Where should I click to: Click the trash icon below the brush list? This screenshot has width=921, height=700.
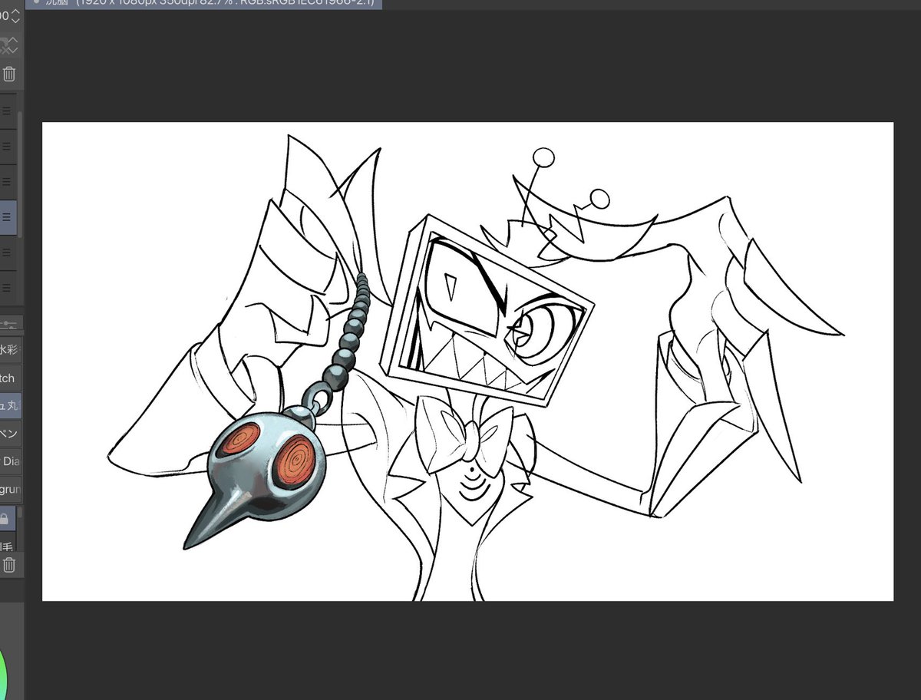click(8, 565)
